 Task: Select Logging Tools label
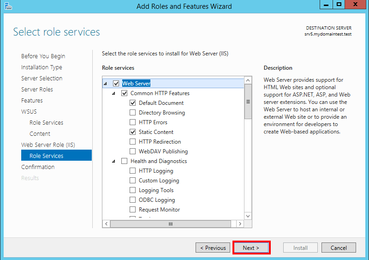(156, 190)
